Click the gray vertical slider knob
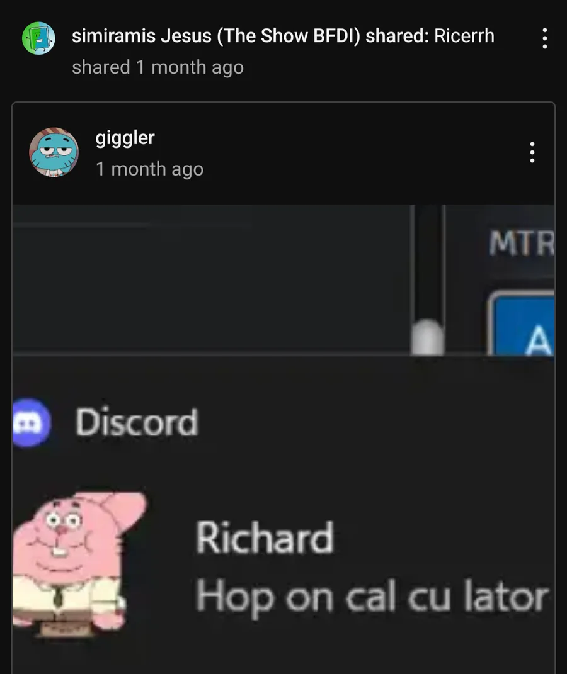The image size is (567, 674). coord(427,337)
